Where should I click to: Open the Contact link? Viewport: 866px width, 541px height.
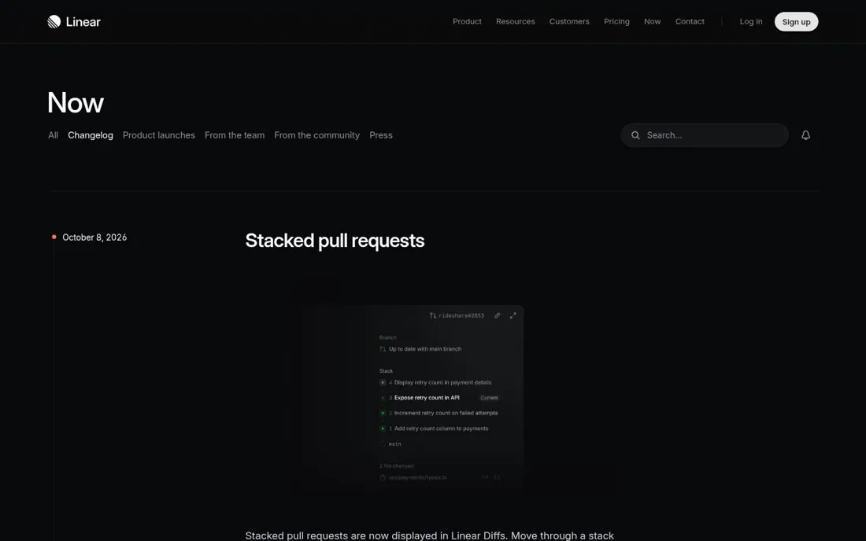690,21
